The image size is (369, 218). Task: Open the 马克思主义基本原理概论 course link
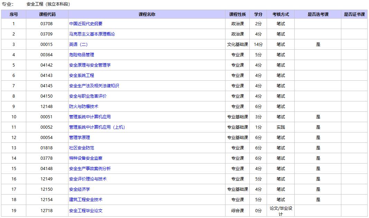(x=92, y=34)
